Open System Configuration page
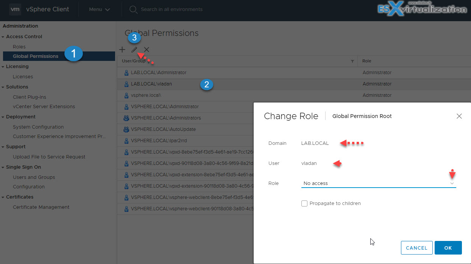The image size is (471, 264). click(38, 127)
